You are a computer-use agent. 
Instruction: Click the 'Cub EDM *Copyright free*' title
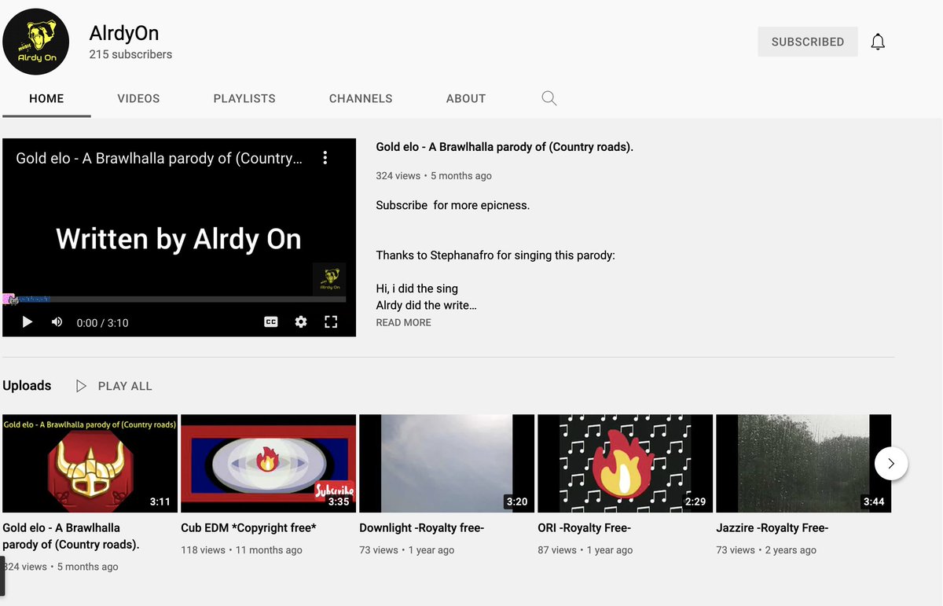248,527
